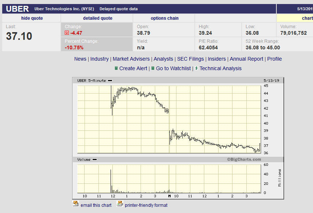Image resolution: width=313 pixels, height=213 pixels.
Task: Click the volume bar chart area
Action: (169, 179)
